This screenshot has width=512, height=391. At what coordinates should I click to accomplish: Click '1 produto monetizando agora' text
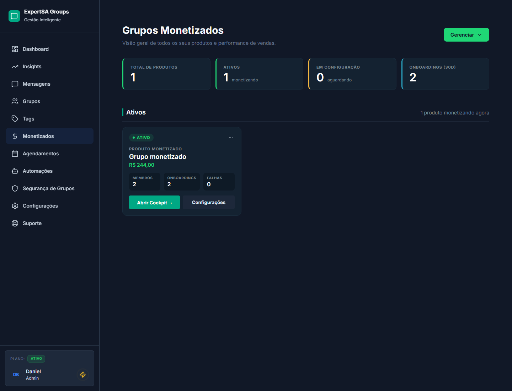[x=455, y=113]
